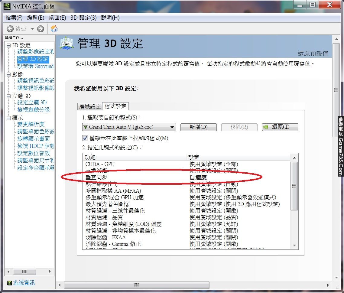Select 管理 3D 設定 in the tree
Viewport: 344px width, 293px height.
[x=33, y=59]
